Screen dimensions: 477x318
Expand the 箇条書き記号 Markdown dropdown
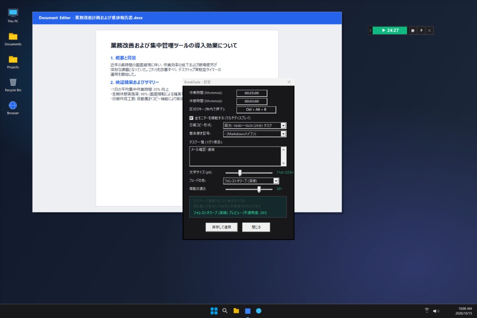(x=283, y=134)
